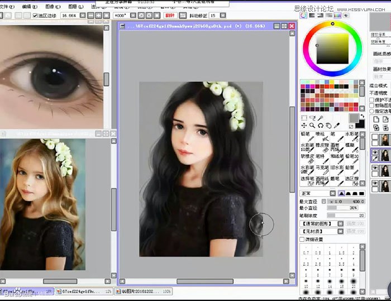This screenshot has height=301, width=391.
Task: Select the hardest flat brush edge shape
Action: point(361,193)
